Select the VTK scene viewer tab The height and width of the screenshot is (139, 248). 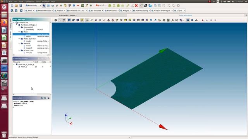pyautogui.click(x=68, y=15)
